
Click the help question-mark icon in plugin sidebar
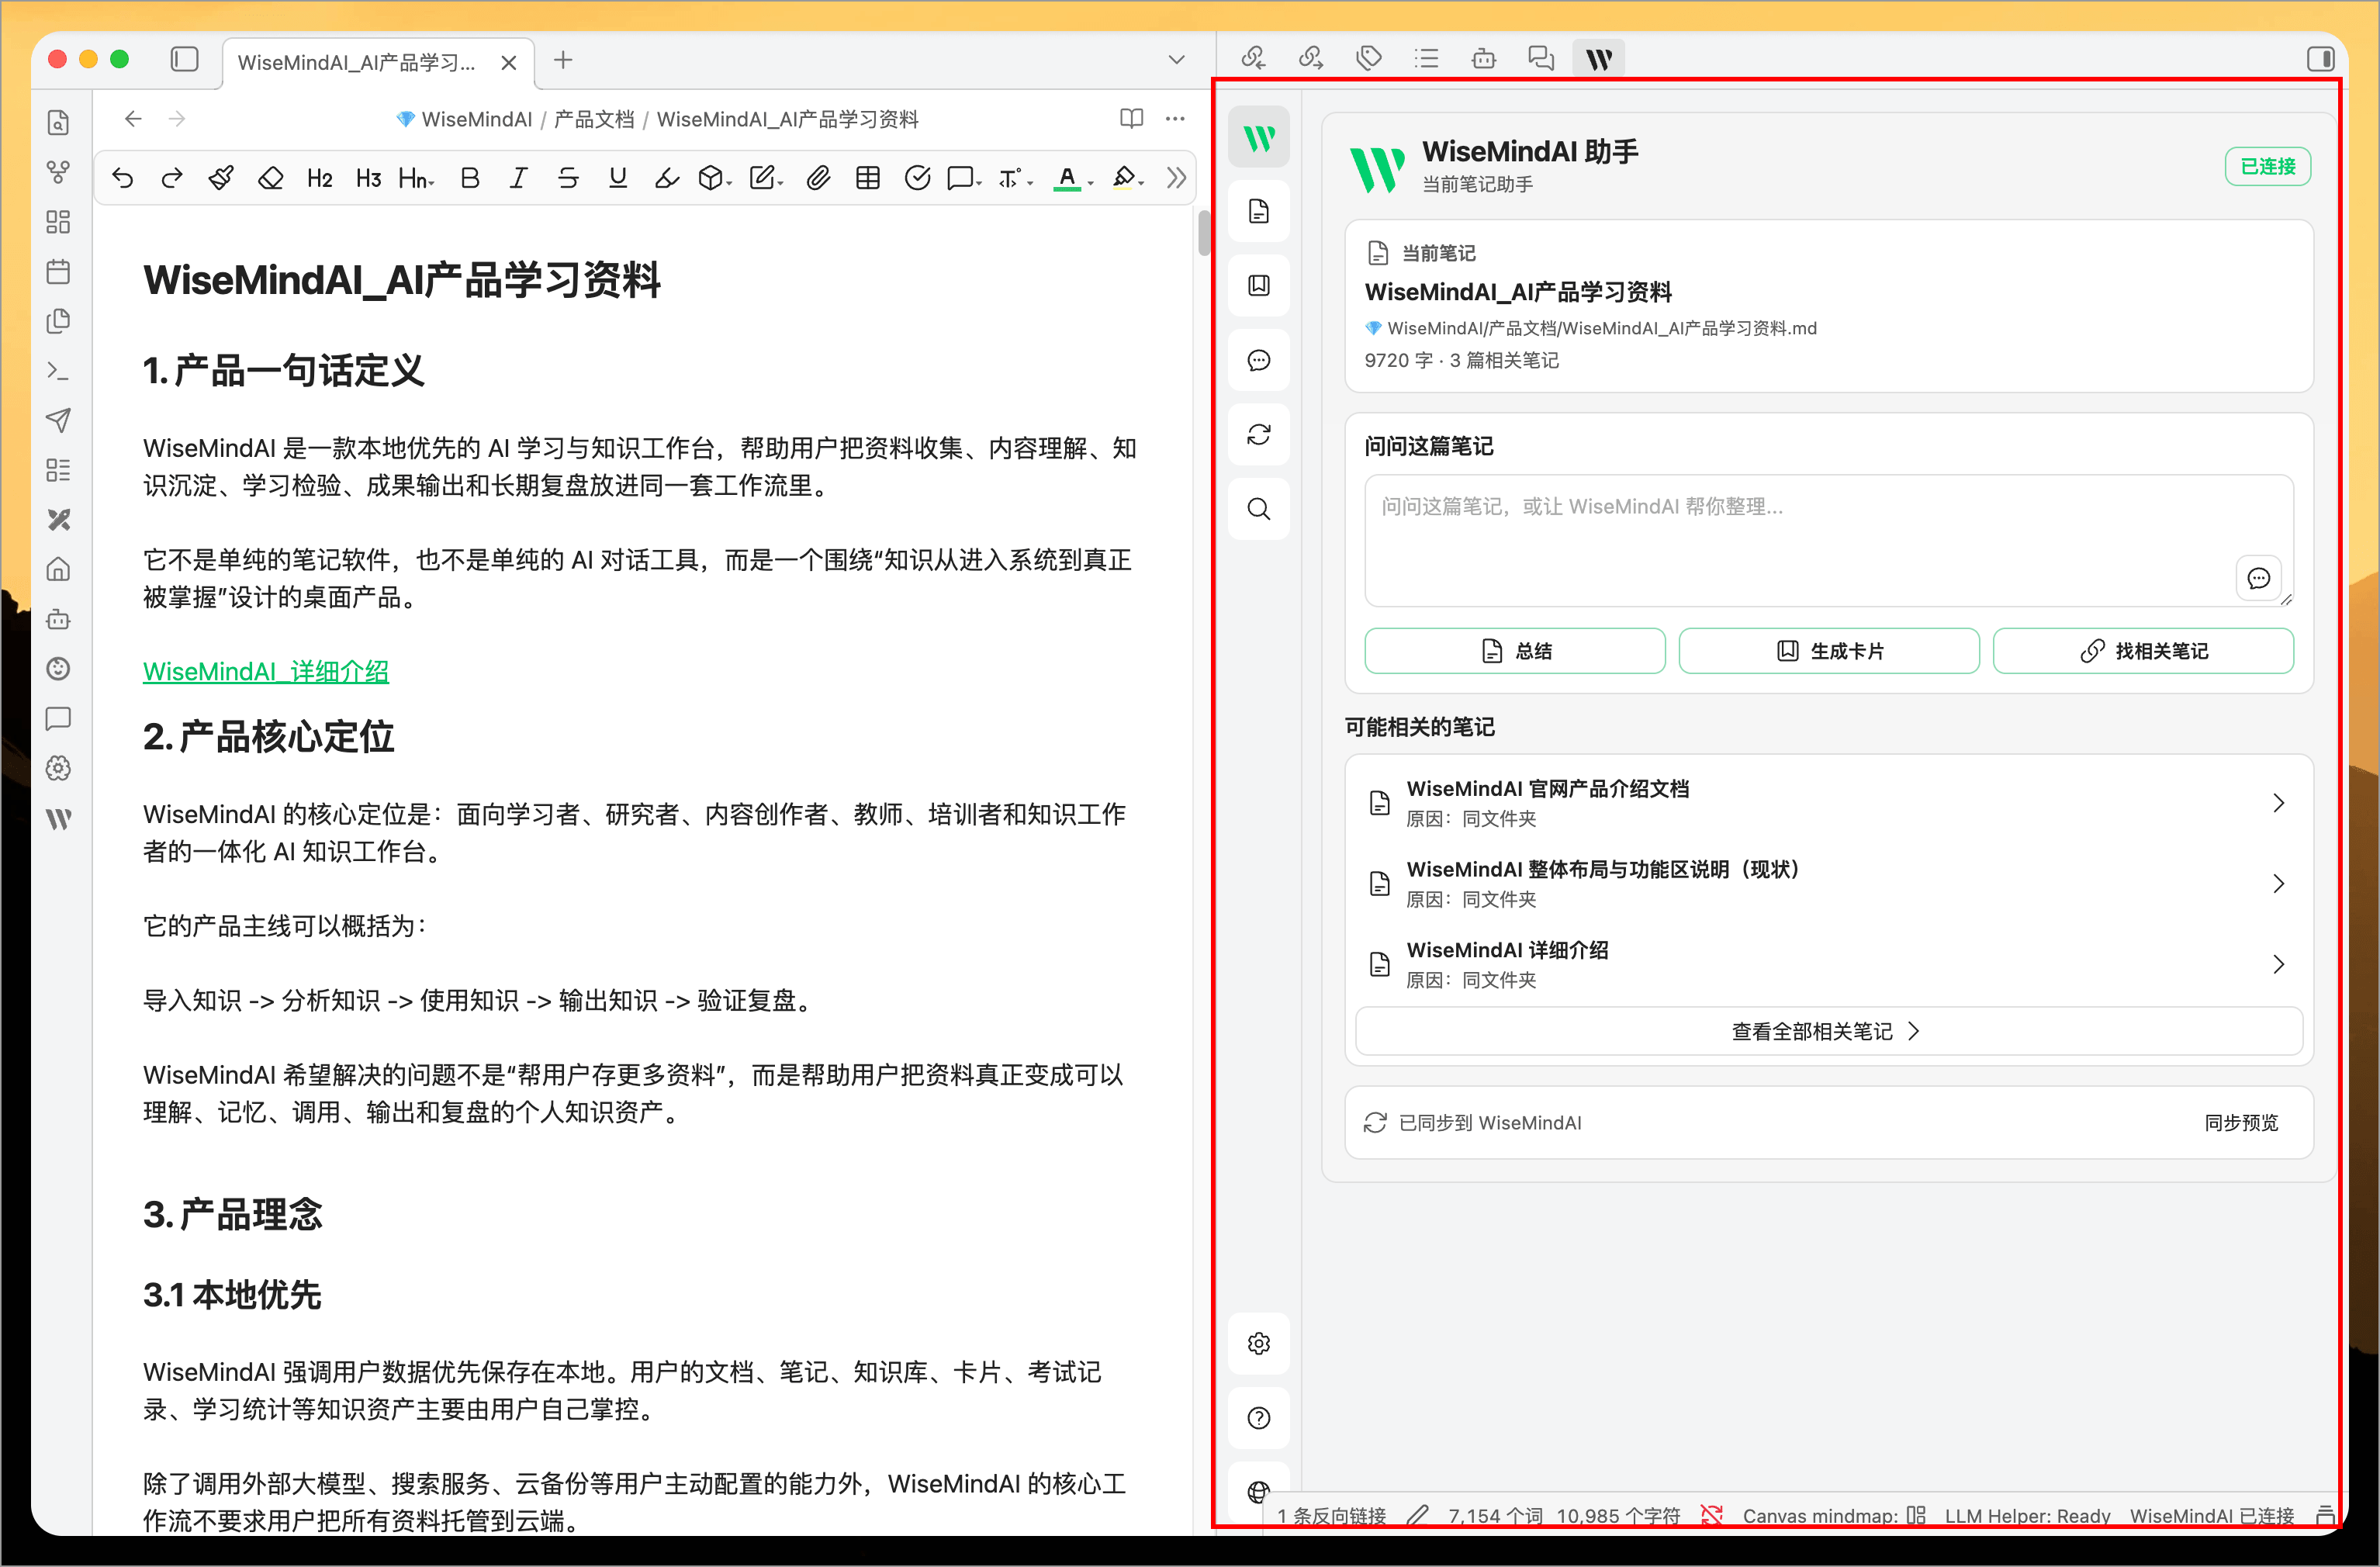1259,1418
